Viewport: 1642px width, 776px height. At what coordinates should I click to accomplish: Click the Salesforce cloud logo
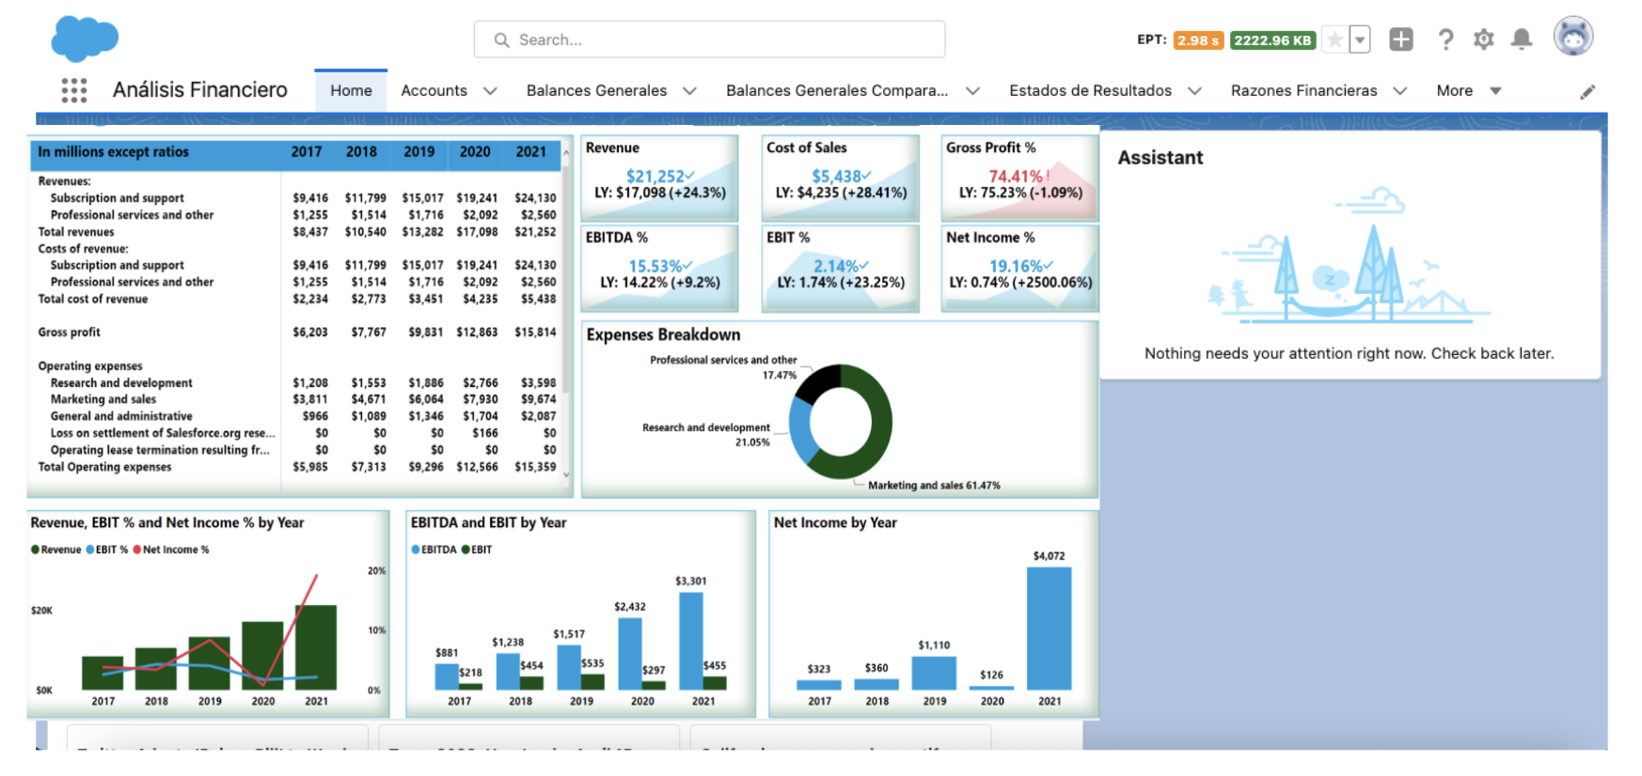pyautogui.click(x=85, y=39)
